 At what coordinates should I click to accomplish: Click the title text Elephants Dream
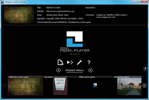pyautogui.click(x=53, y=8)
